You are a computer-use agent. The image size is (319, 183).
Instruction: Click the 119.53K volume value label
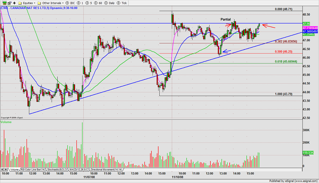tap(308, 152)
